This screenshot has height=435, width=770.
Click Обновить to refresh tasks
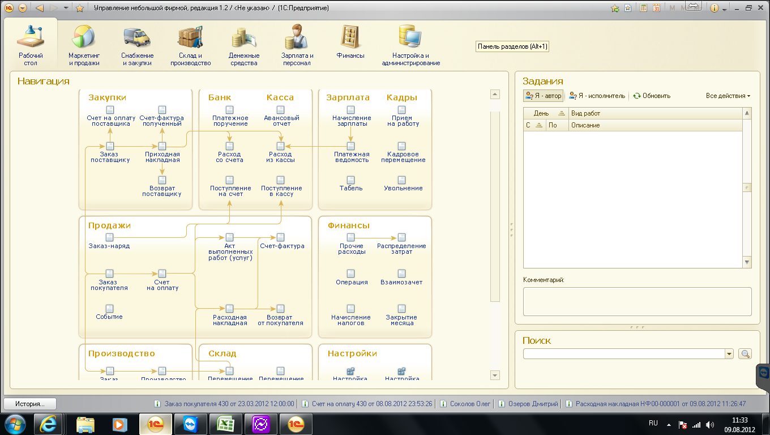[x=652, y=96]
